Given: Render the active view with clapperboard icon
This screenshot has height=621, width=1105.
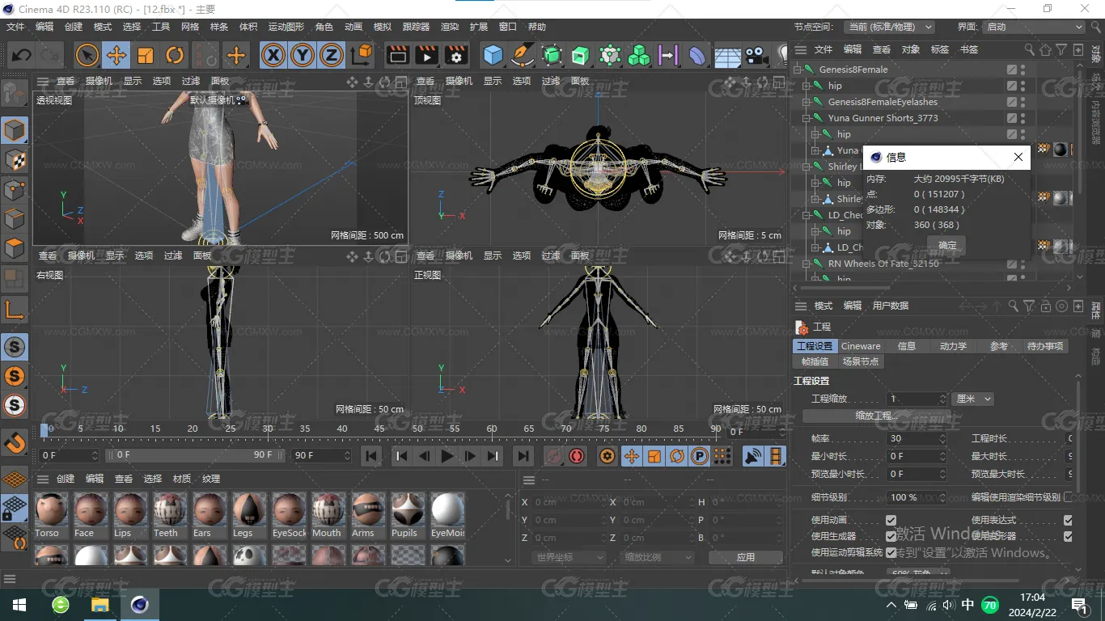Looking at the screenshot, I should (398, 55).
